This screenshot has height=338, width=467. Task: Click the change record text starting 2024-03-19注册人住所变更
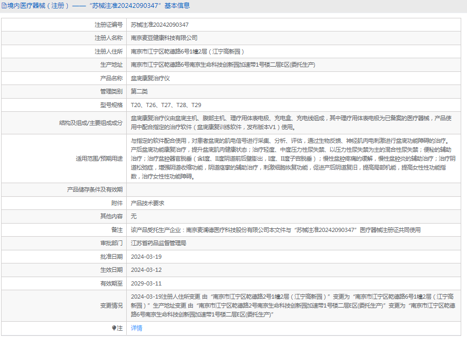click(x=293, y=305)
